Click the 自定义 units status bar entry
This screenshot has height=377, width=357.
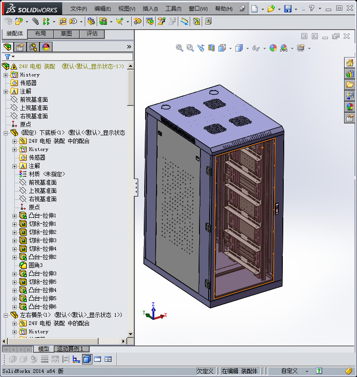coord(290,371)
